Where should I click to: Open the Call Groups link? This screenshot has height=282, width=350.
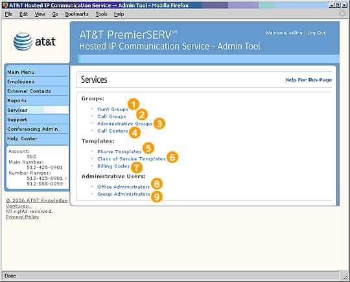tap(111, 116)
